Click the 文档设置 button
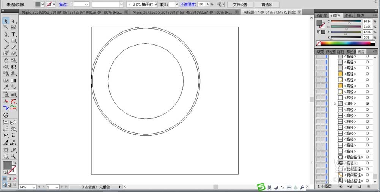This screenshot has height=192, width=380. [x=240, y=5]
